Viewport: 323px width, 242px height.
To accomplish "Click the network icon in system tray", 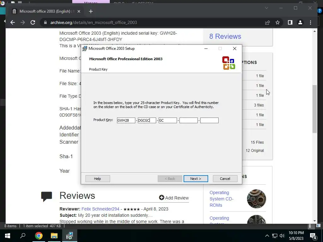I will [x=275, y=236].
